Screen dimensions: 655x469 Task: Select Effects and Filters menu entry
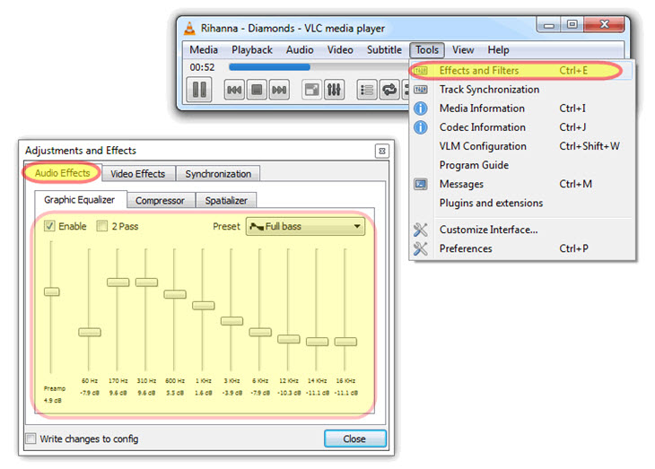pyautogui.click(x=521, y=71)
